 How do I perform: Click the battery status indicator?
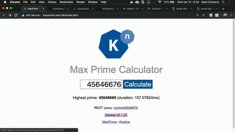(169, 2)
